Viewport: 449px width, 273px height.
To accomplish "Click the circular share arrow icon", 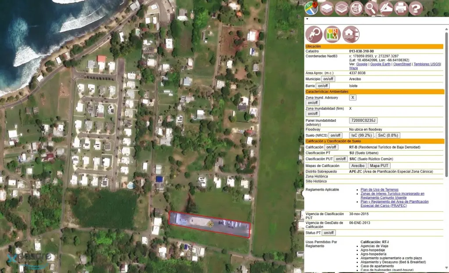I will 314,34.
